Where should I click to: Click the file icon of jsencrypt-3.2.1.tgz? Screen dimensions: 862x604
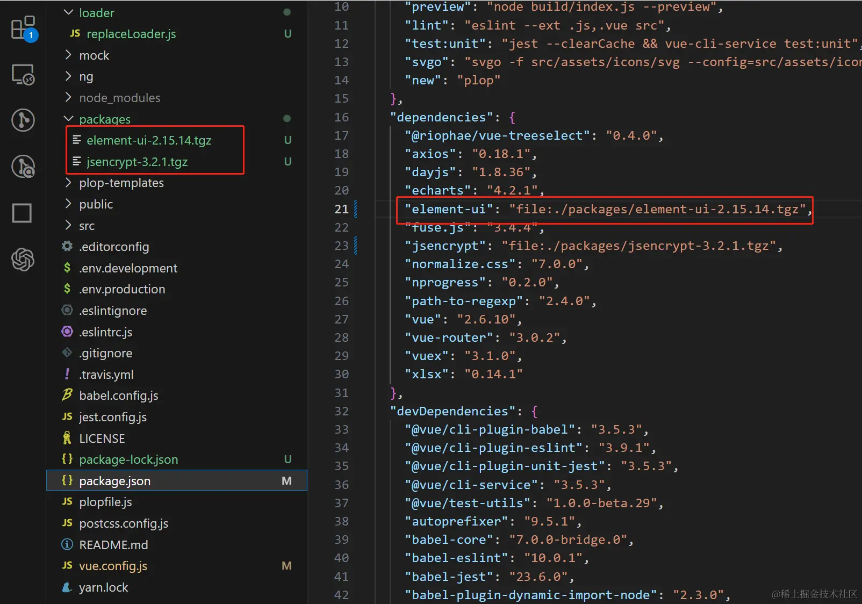tap(77, 161)
